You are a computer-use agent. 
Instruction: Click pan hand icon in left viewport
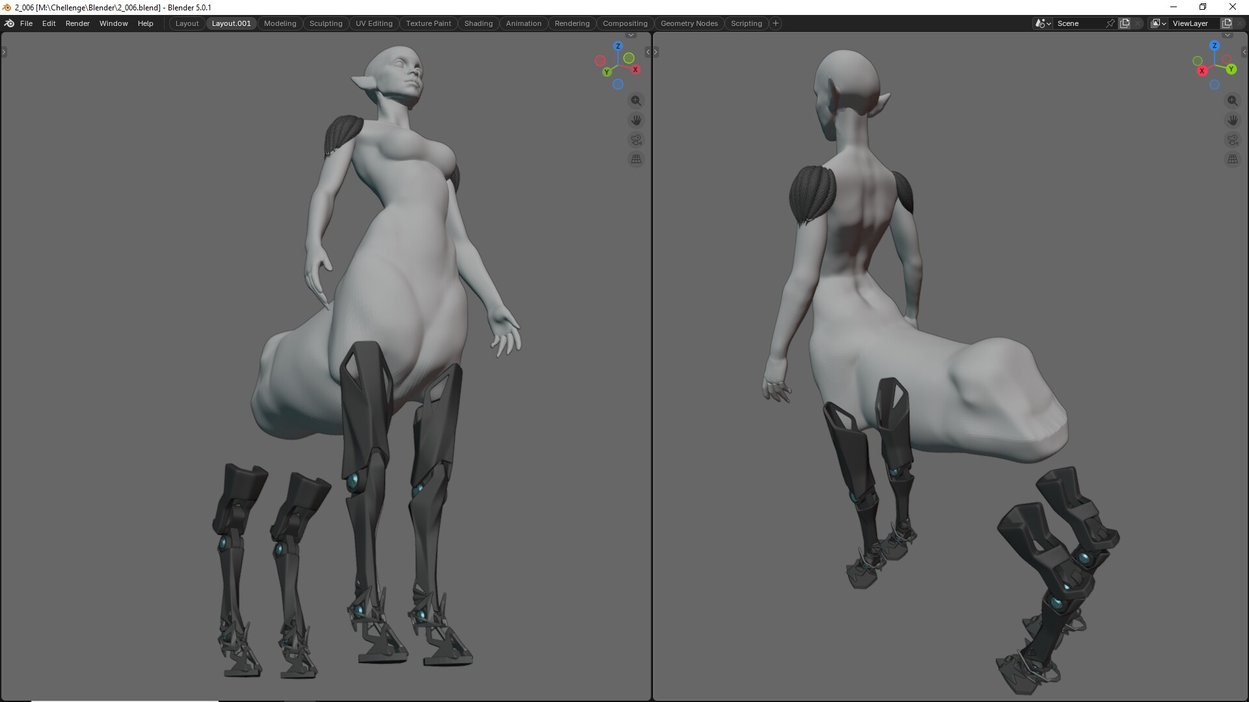(x=636, y=120)
